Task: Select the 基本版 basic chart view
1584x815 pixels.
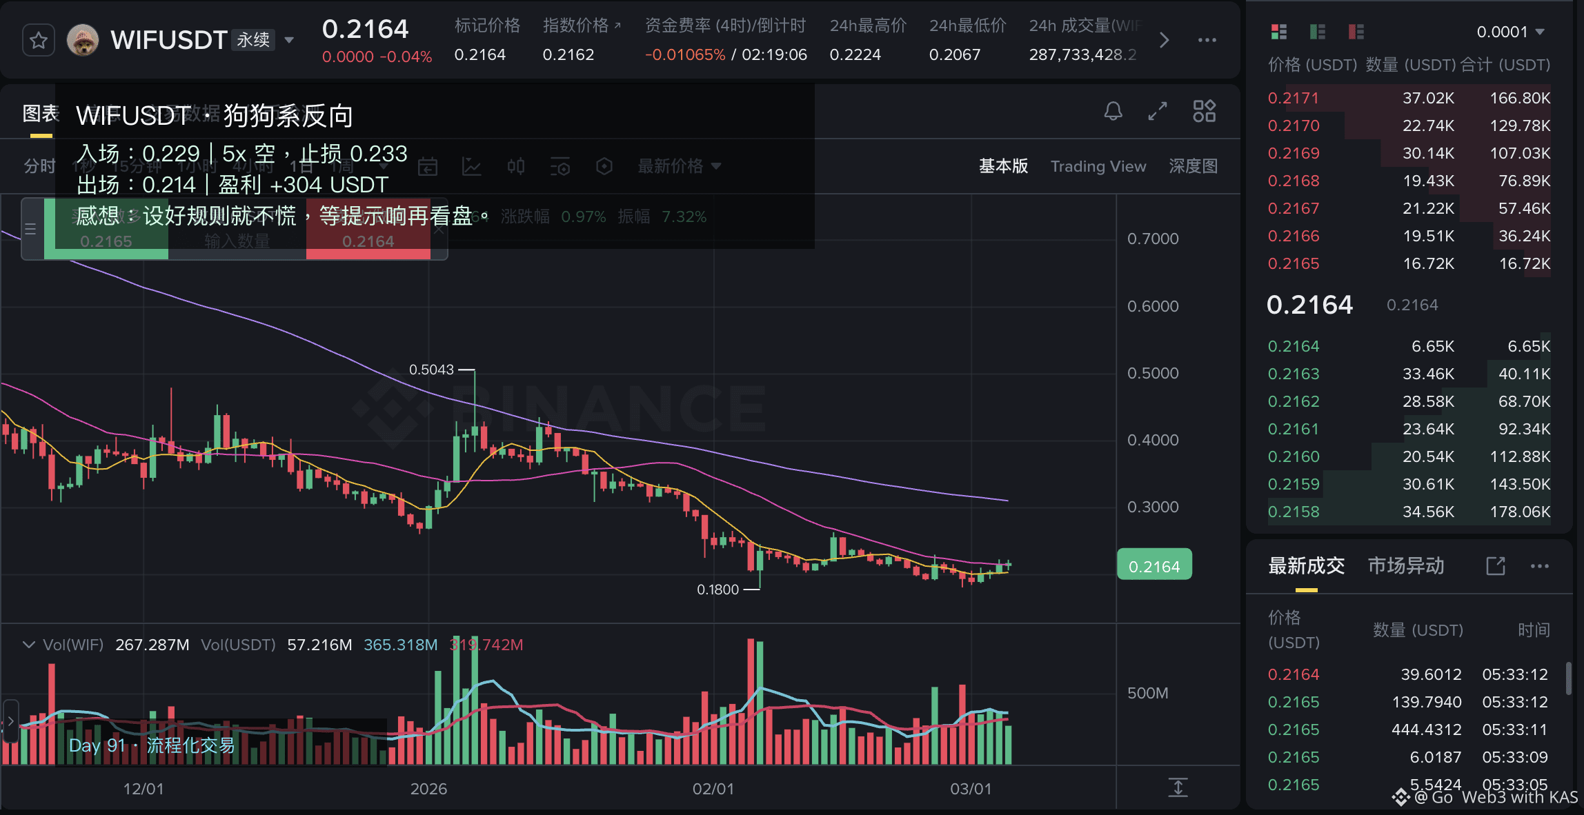Action: coord(1004,166)
